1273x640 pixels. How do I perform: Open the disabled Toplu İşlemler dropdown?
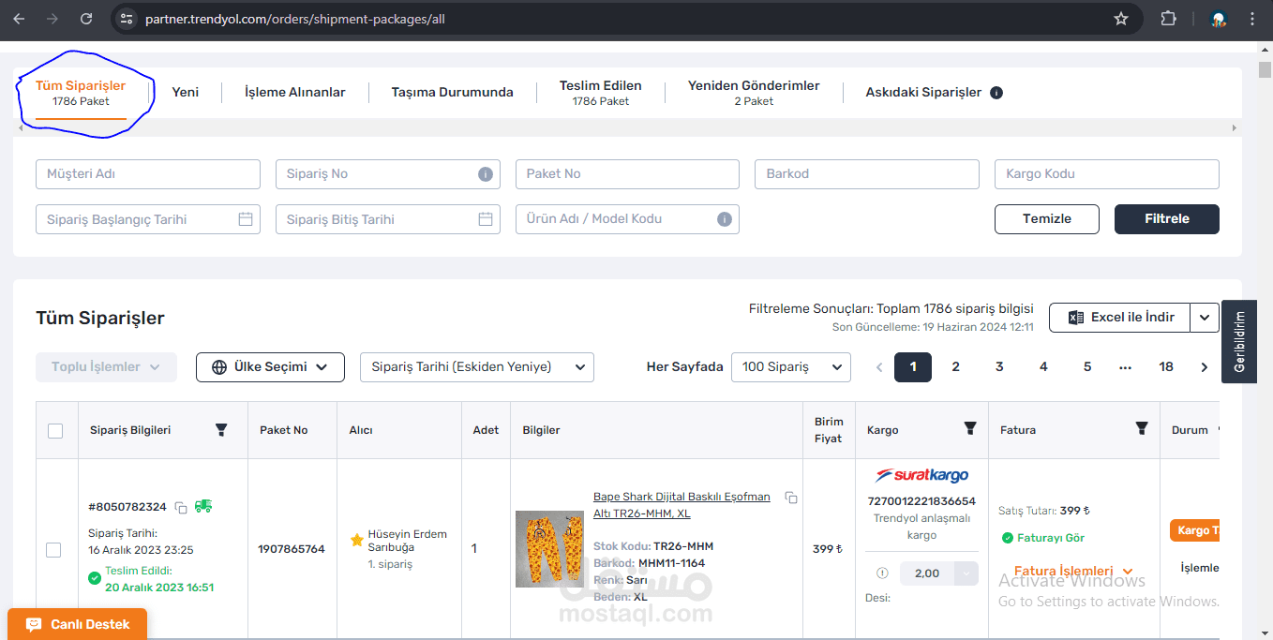106,367
